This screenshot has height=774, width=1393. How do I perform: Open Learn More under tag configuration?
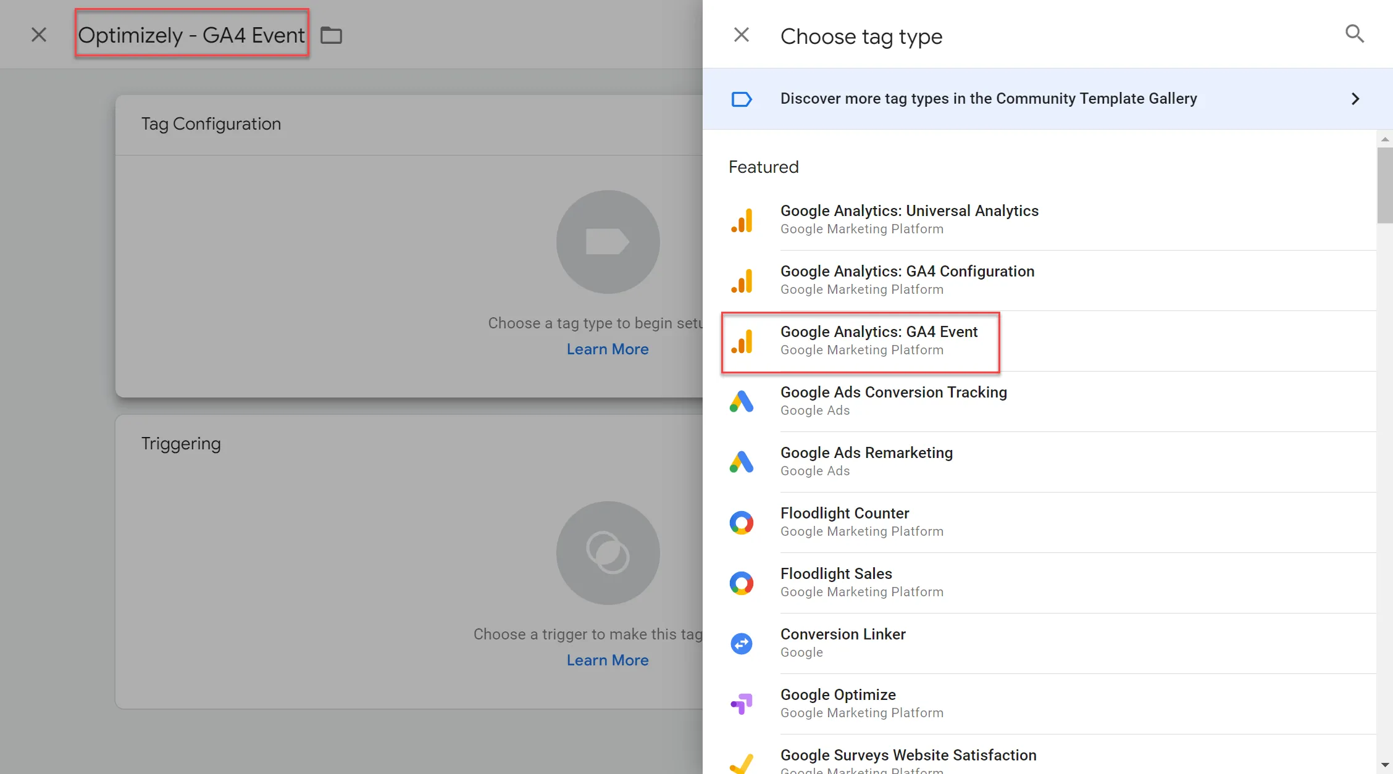coord(608,349)
